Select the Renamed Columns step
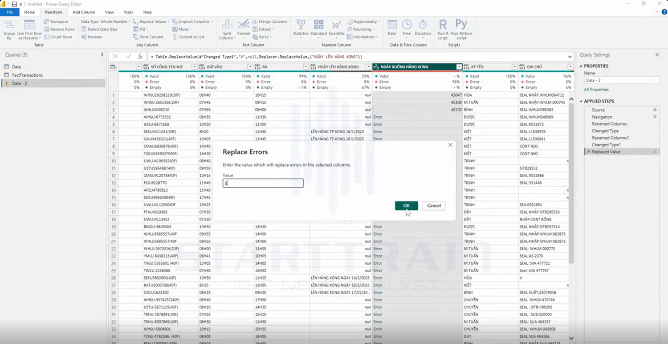668x344 pixels. point(622,124)
